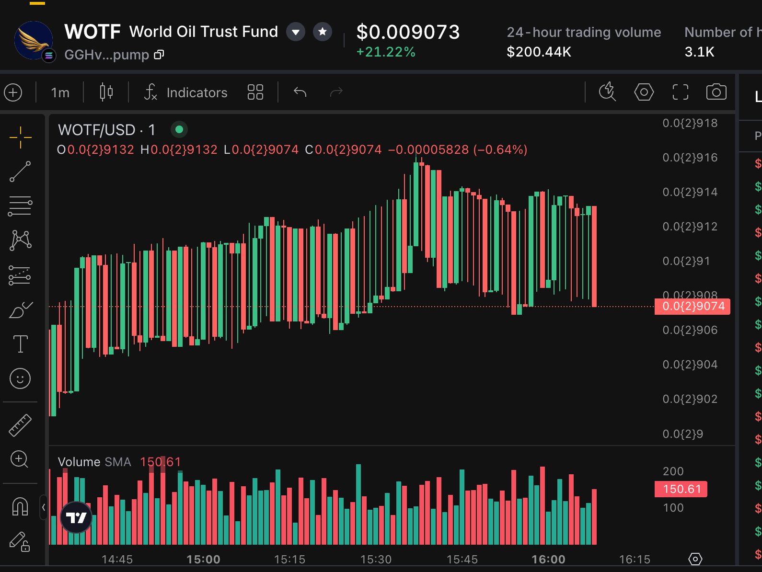Click the TradingView logo badge
The height and width of the screenshot is (572, 762).
click(x=76, y=517)
